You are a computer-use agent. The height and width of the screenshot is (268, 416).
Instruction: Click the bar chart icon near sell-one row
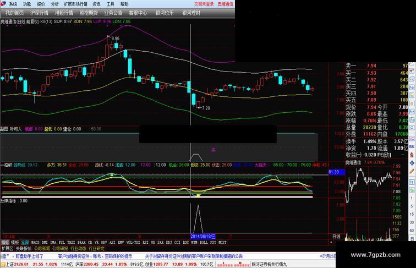coord(412,70)
